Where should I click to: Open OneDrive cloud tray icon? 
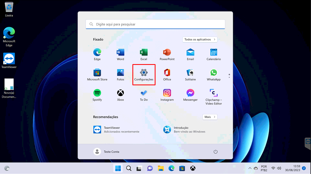click(256, 168)
